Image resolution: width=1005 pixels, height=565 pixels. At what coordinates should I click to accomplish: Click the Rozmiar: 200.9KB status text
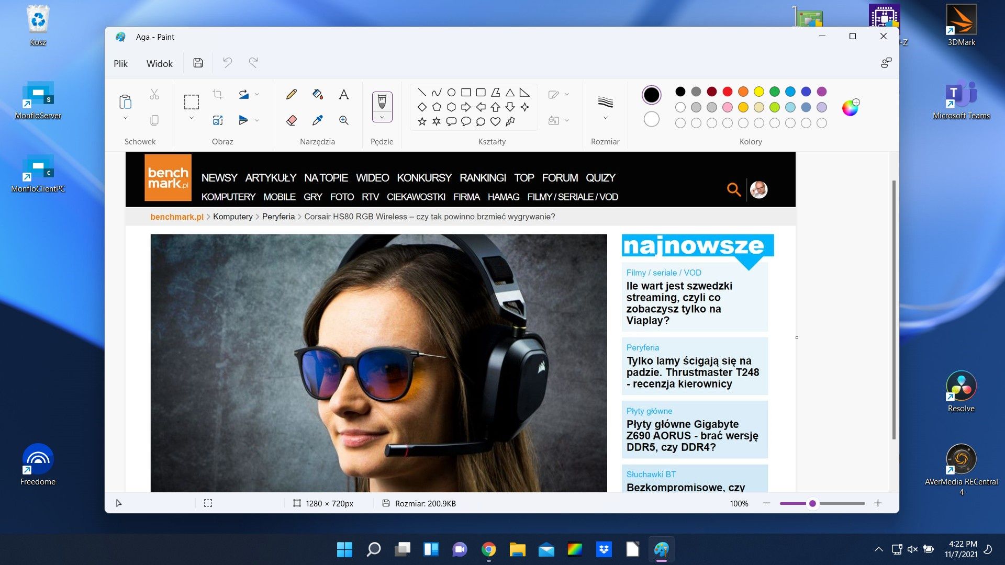point(425,503)
